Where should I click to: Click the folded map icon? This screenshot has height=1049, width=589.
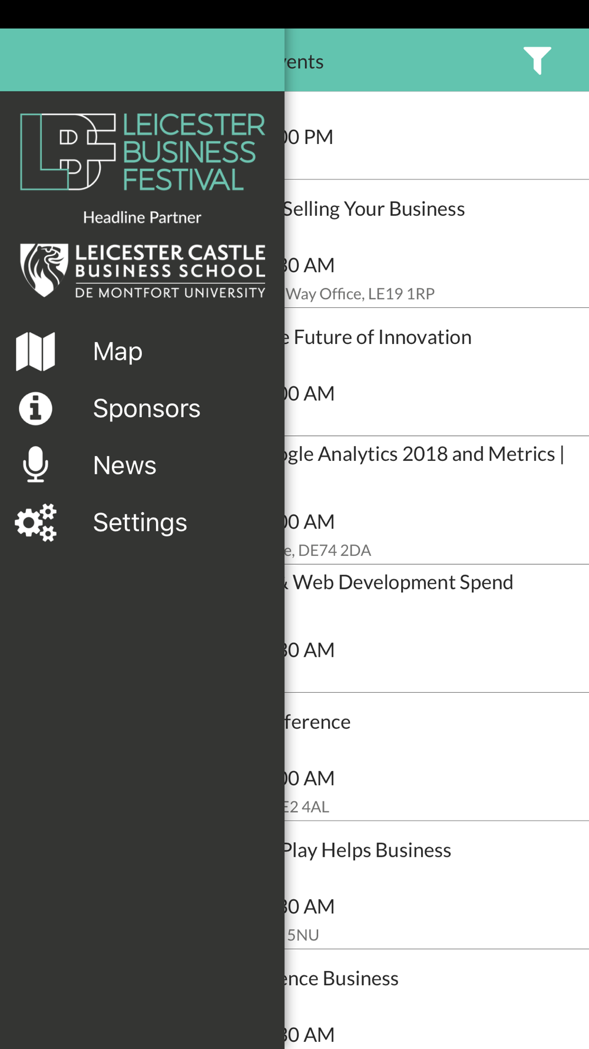click(x=35, y=352)
